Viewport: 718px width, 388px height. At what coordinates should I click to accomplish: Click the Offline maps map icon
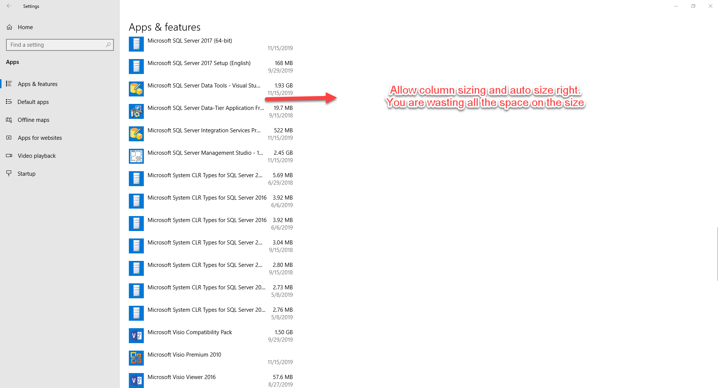pos(9,120)
